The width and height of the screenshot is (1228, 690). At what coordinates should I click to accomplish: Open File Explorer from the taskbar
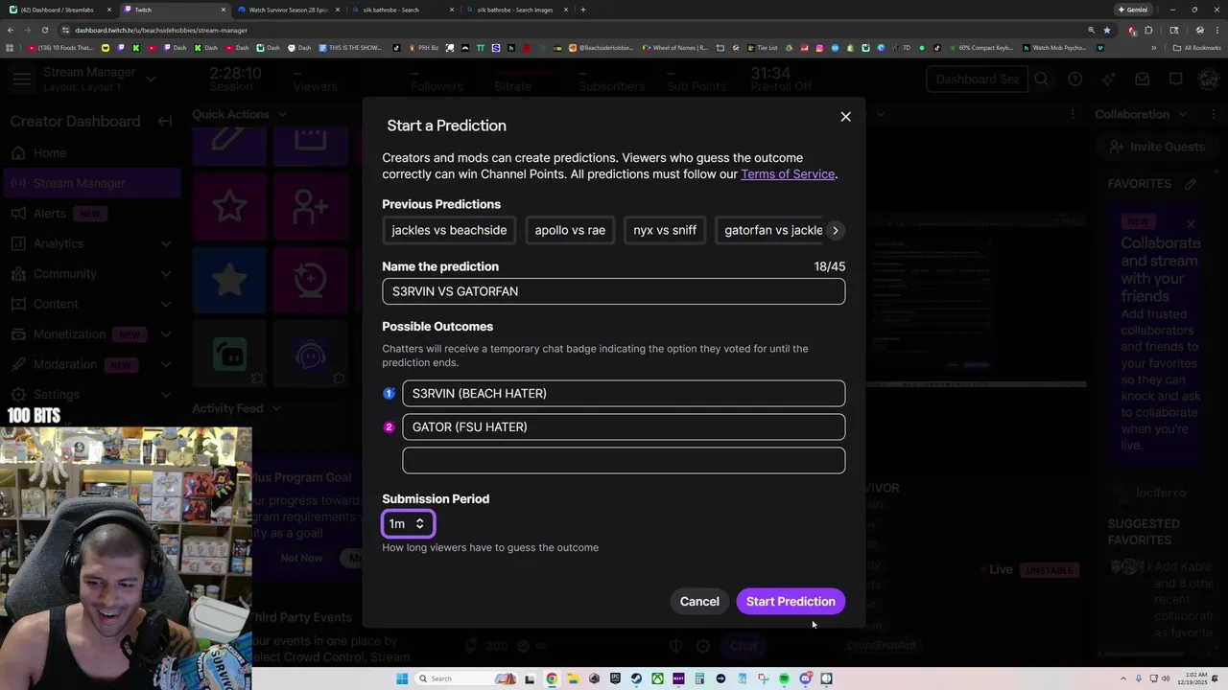(x=573, y=678)
